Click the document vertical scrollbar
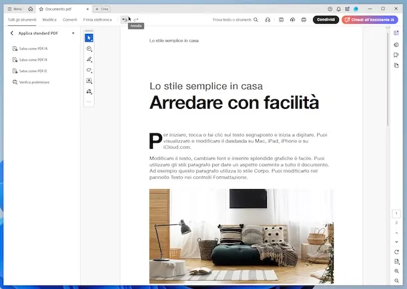The height and width of the screenshot is (289, 407). point(388,79)
